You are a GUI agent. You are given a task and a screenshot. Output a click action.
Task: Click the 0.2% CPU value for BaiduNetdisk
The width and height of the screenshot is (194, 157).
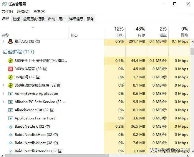[x=120, y=126]
